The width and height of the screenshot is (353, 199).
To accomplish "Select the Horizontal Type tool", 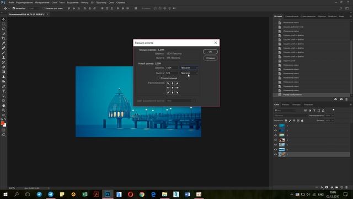I will coord(3,91).
